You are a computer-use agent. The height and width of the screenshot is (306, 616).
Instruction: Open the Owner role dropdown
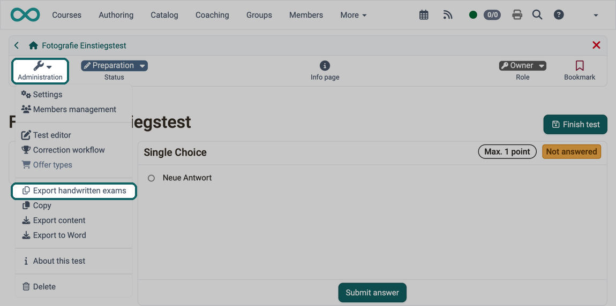pos(522,65)
